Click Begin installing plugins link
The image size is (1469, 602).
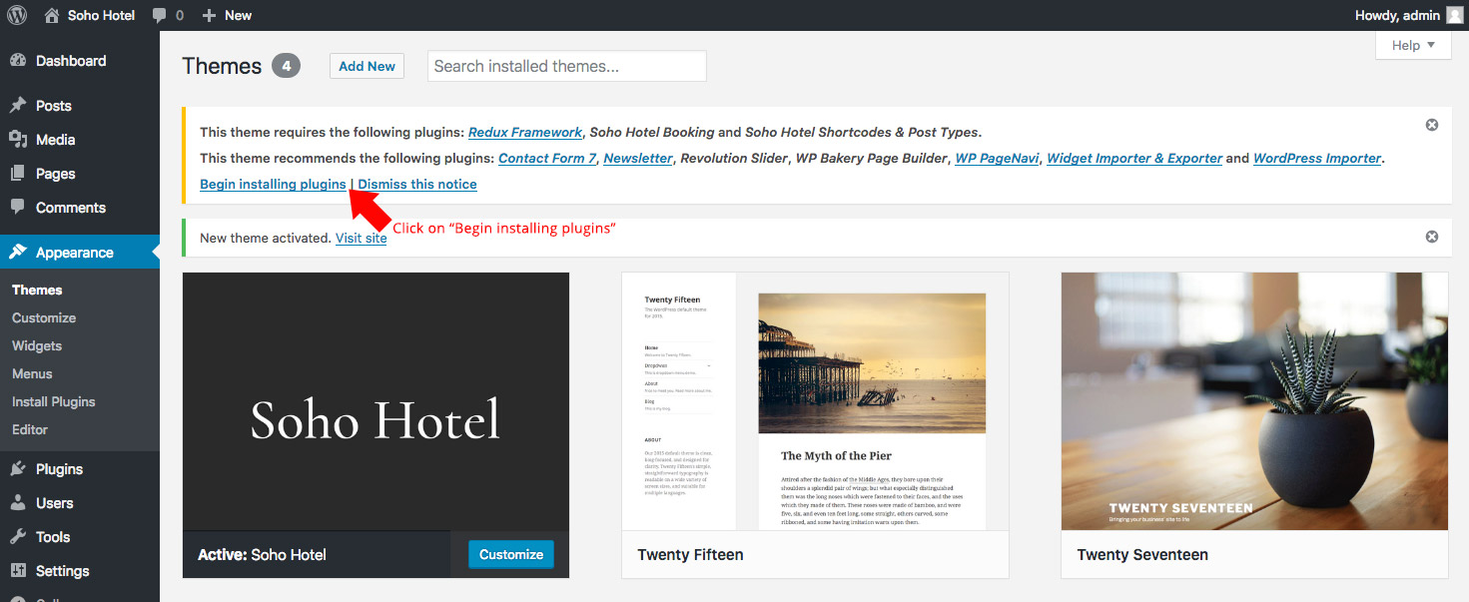(x=273, y=184)
